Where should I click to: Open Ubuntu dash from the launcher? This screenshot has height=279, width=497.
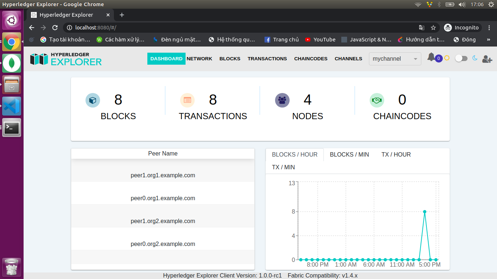[12, 20]
